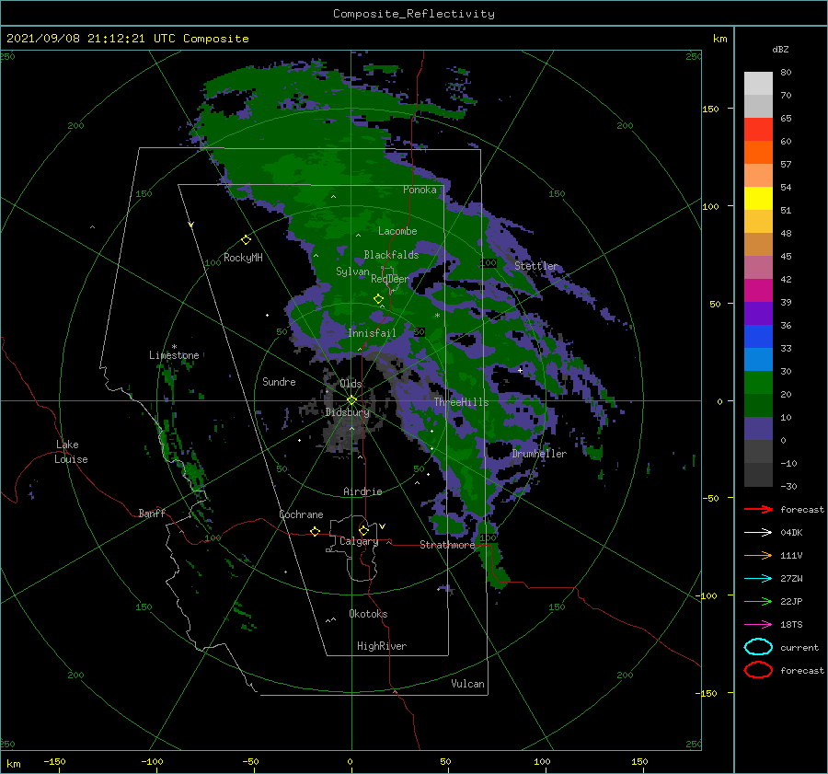Click the Limestone label

click(174, 355)
